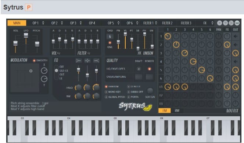Click the third round icon button, right of help

tap(231, 23)
